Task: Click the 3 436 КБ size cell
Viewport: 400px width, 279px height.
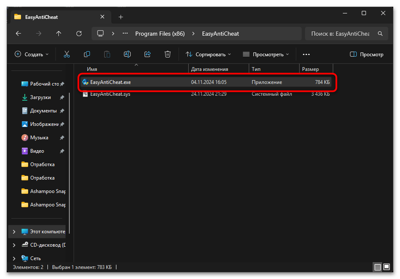Action: [x=321, y=94]
